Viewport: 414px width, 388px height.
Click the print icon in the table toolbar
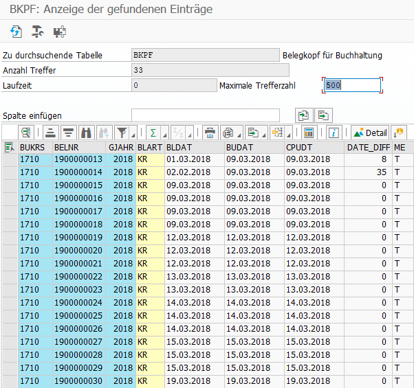click(x=210, y=133)
